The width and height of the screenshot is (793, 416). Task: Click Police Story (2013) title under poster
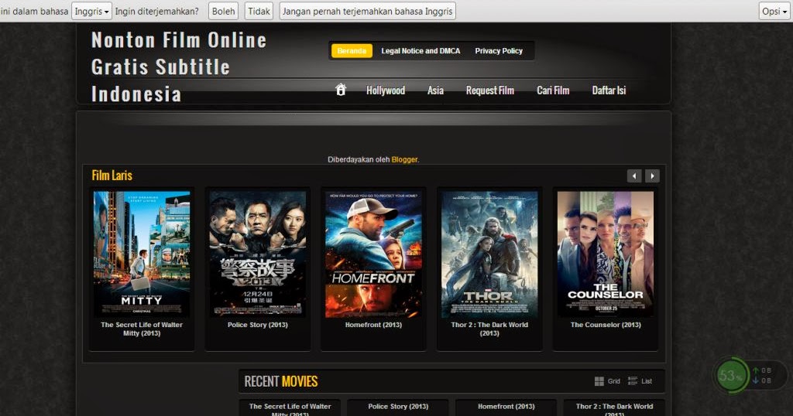[257, 325]
